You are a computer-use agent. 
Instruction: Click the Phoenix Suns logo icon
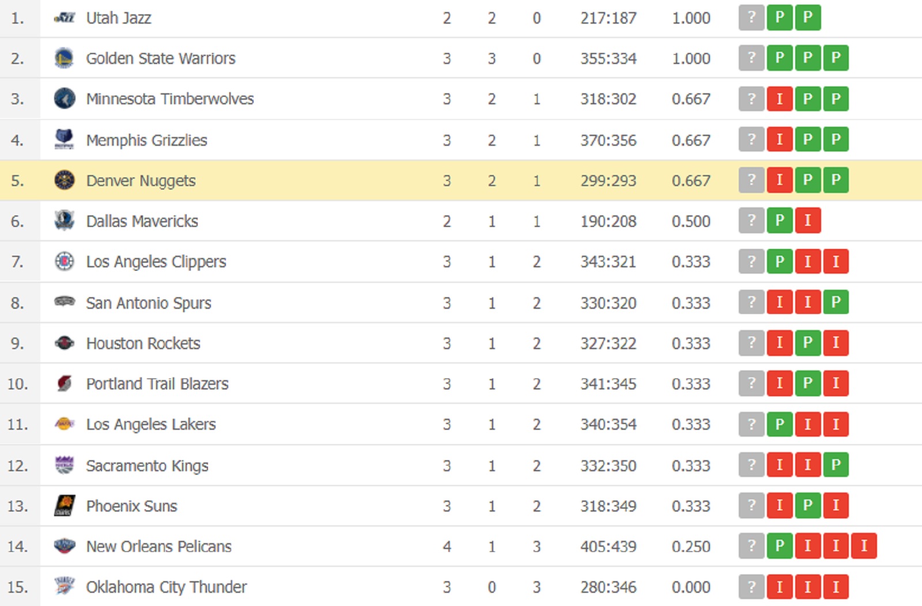[65, 506]
